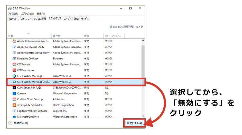242x135 pixels.
Task: Select the Adobe Updater Startup Utility row
Action: 74,53
